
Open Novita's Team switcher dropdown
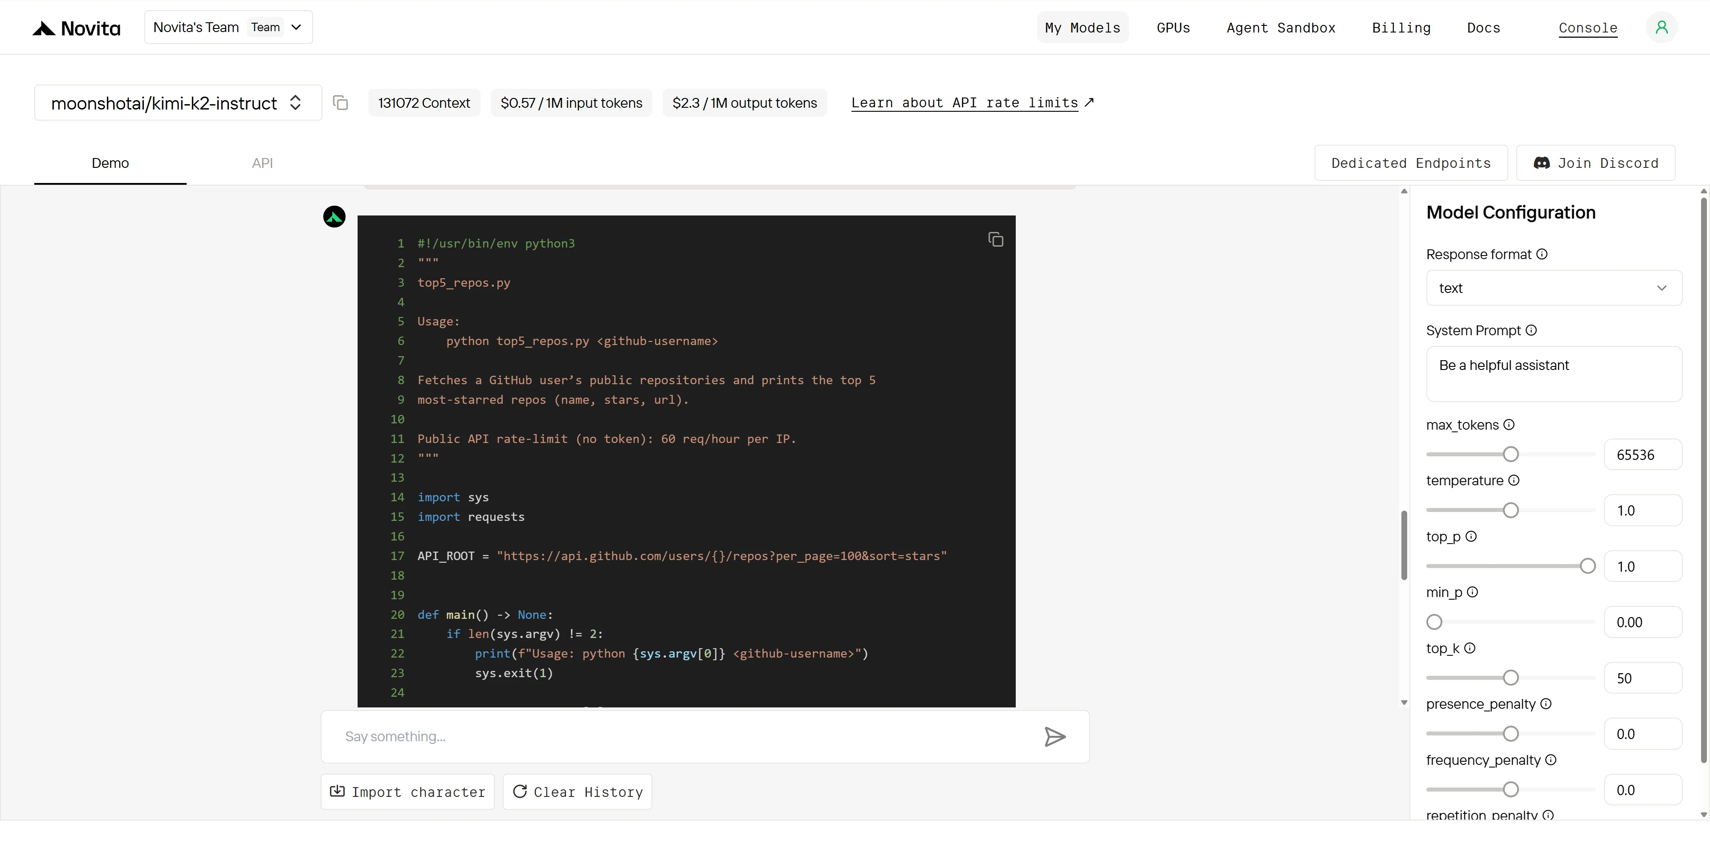[228, 27]
